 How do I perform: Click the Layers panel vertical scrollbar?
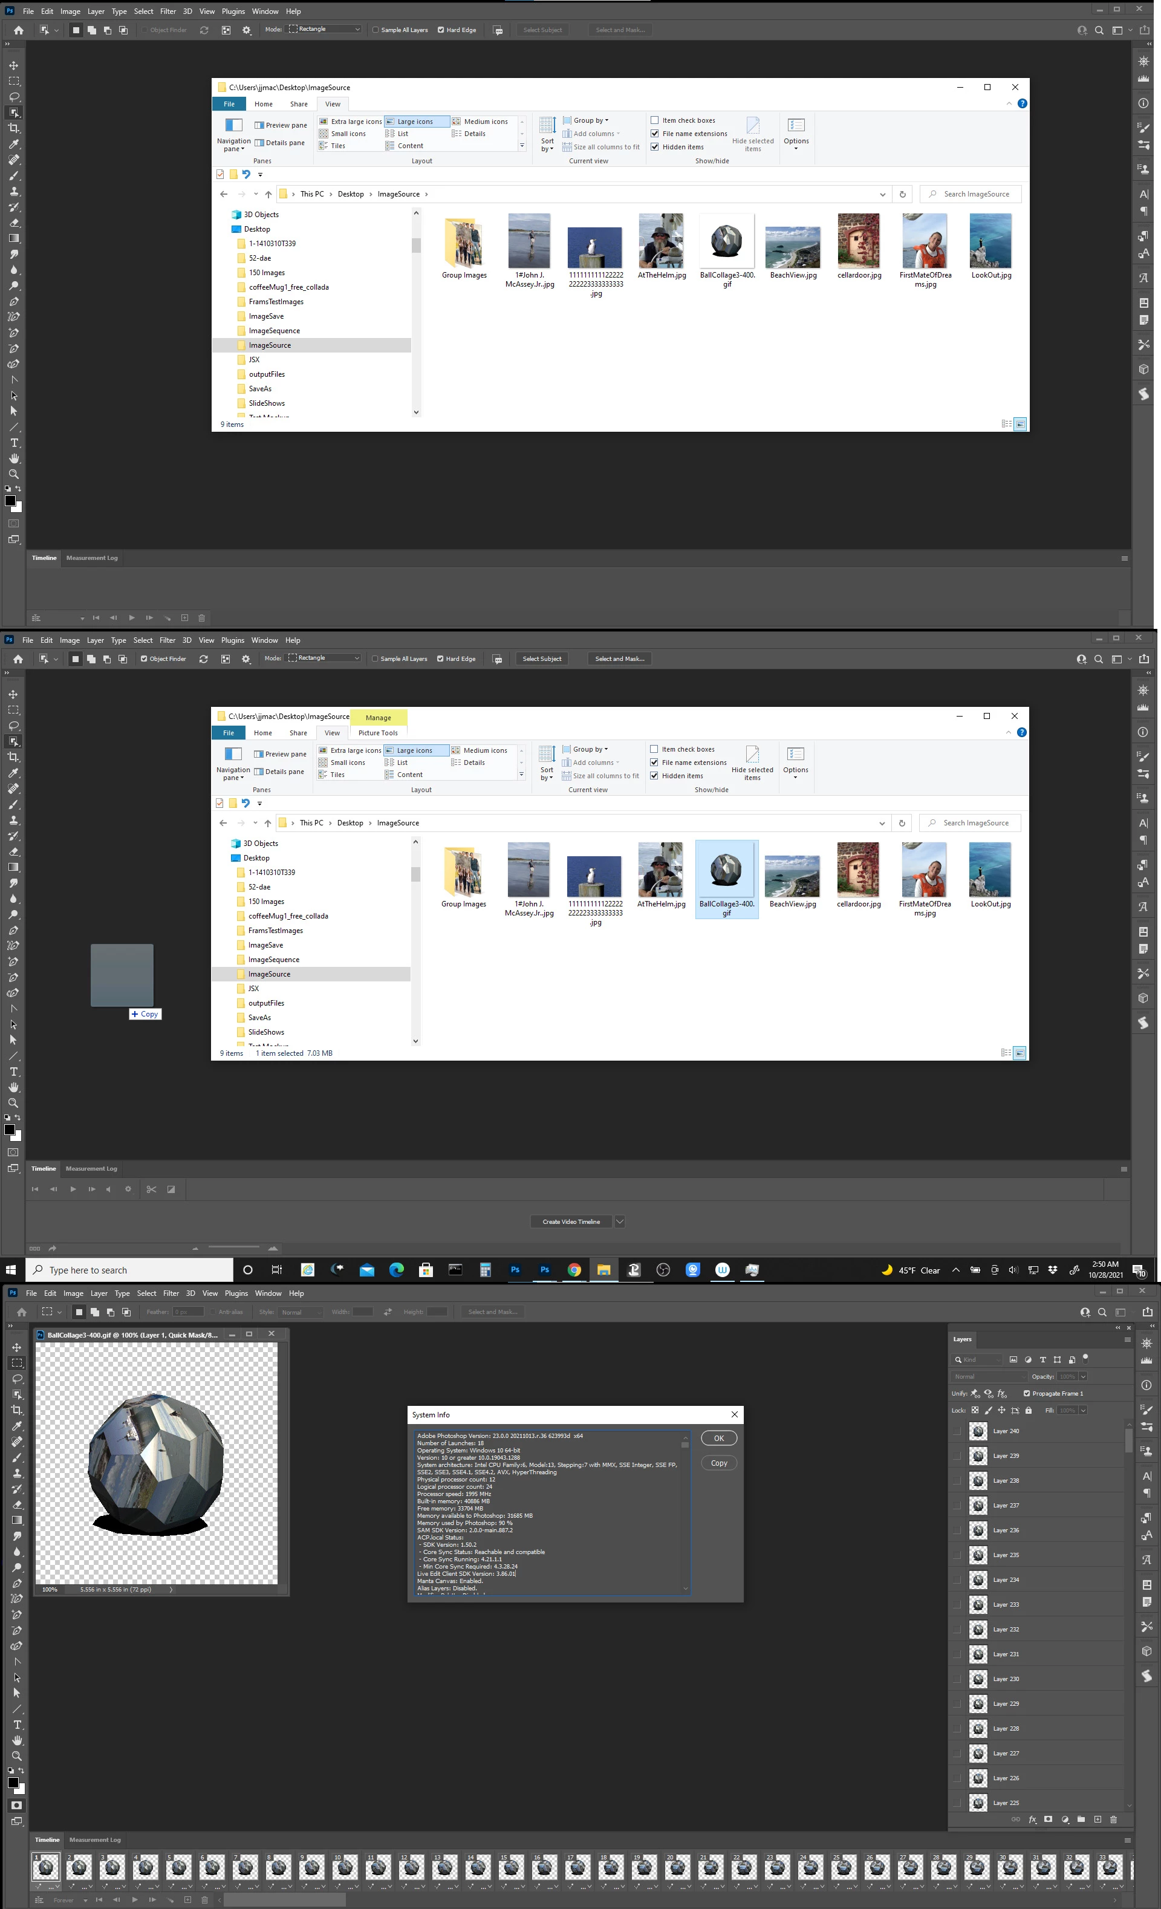pos(1128,1441)
